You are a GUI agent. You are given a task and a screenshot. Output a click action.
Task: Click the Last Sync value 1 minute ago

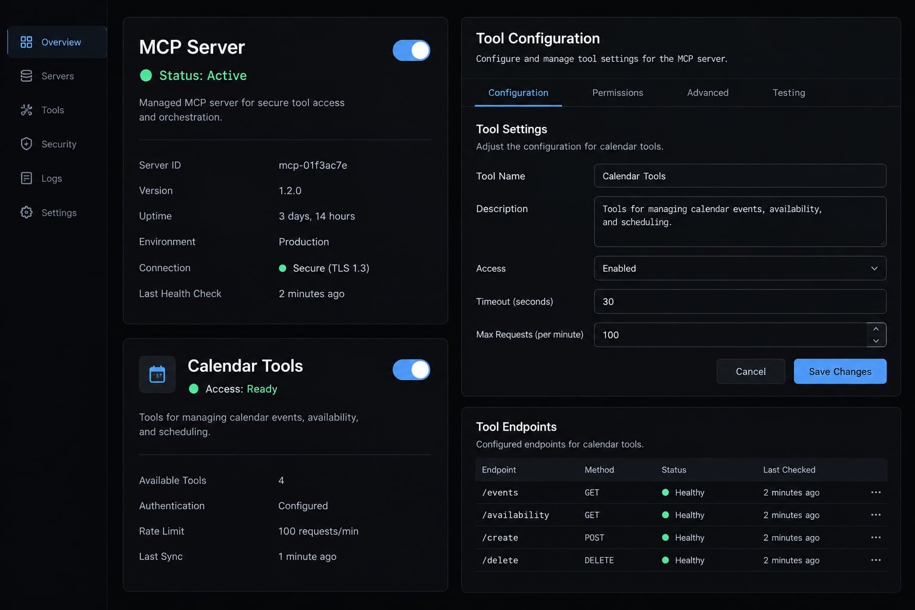coord(307,556)
